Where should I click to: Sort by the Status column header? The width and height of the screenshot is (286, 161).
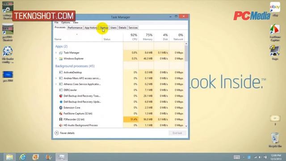107,39
